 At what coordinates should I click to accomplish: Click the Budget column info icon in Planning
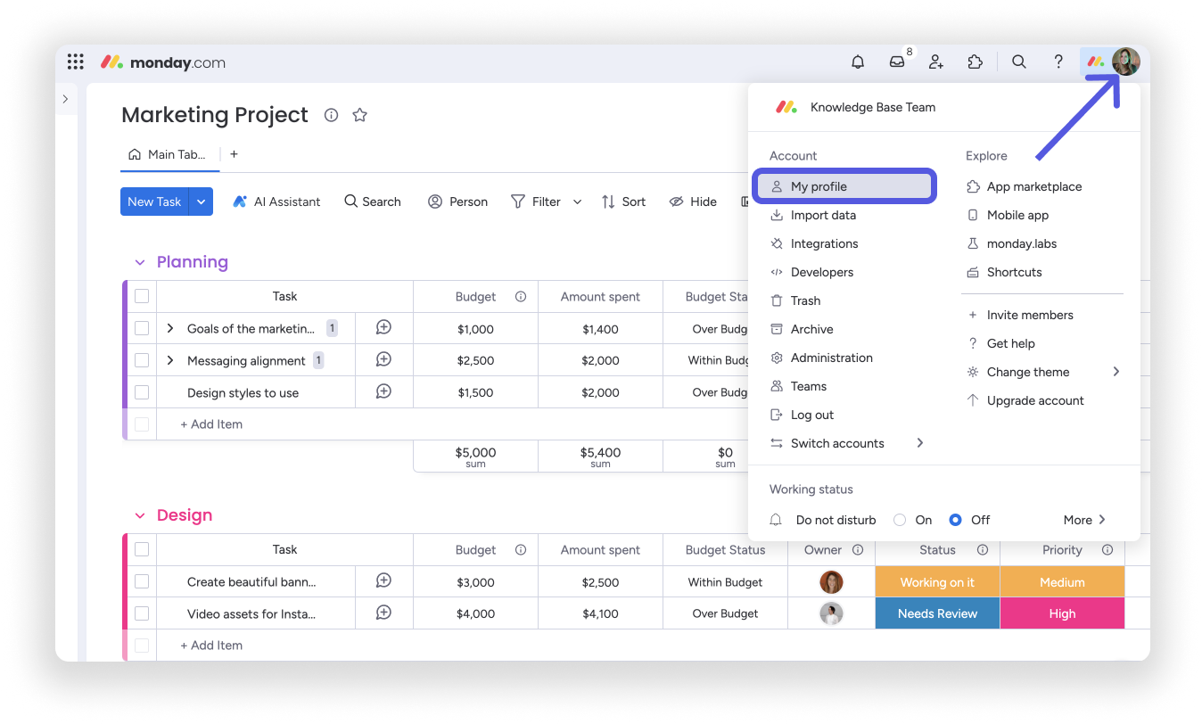click(x=521, y=297)
